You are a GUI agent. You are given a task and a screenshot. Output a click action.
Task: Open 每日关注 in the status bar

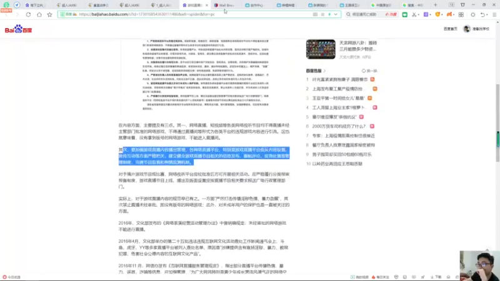coord(380,277)
